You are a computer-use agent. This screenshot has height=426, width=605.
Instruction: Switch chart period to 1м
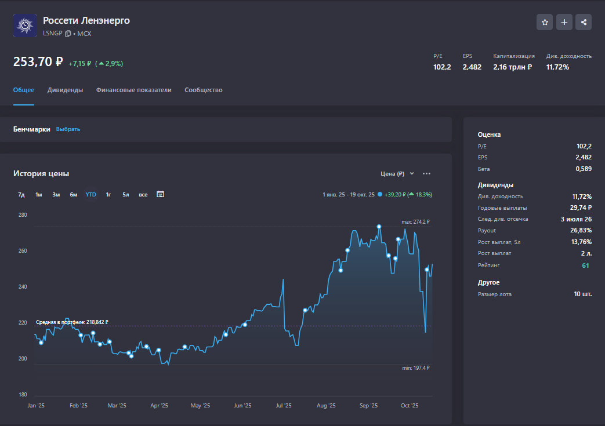39,195
